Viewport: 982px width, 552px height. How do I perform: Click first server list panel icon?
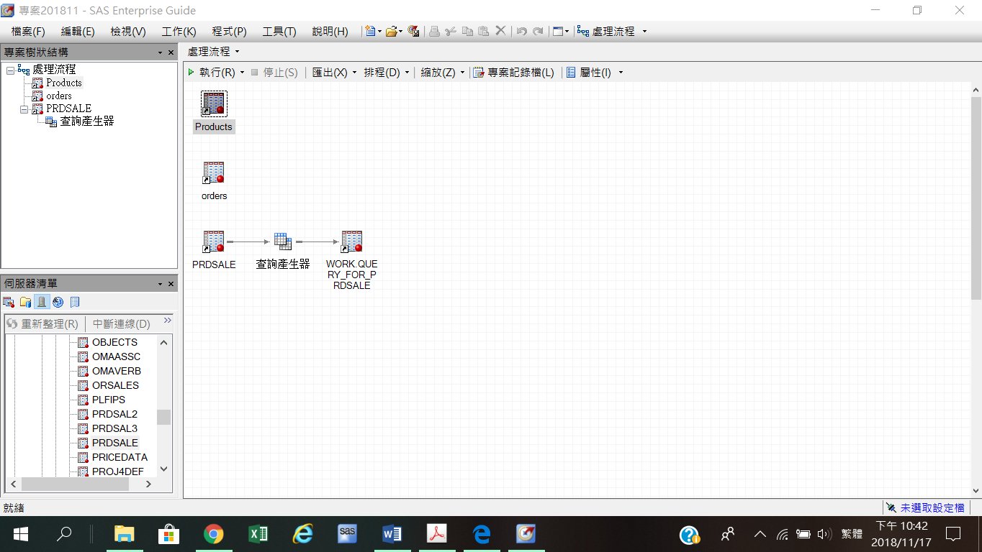point(9,302)
